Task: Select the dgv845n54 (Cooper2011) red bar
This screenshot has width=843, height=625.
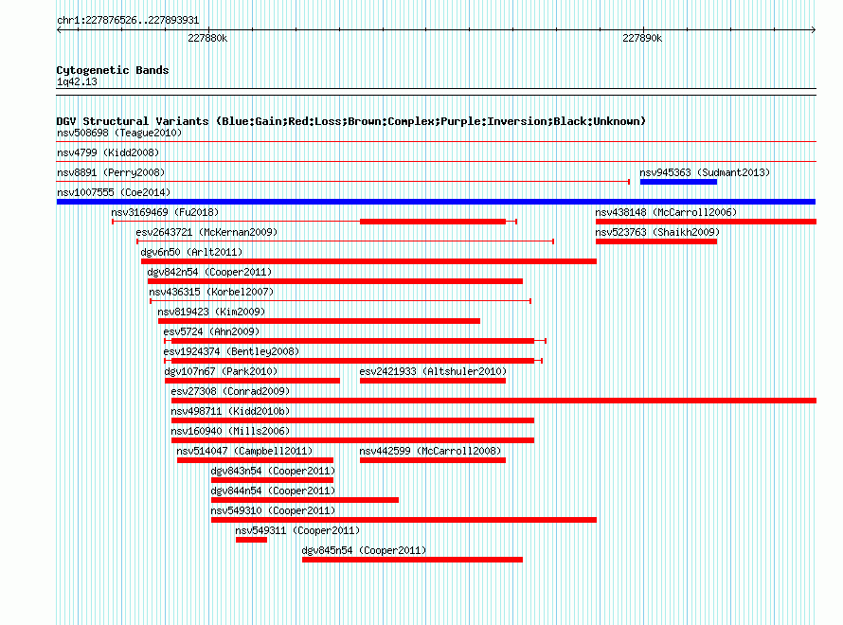Action: point(412,560)
